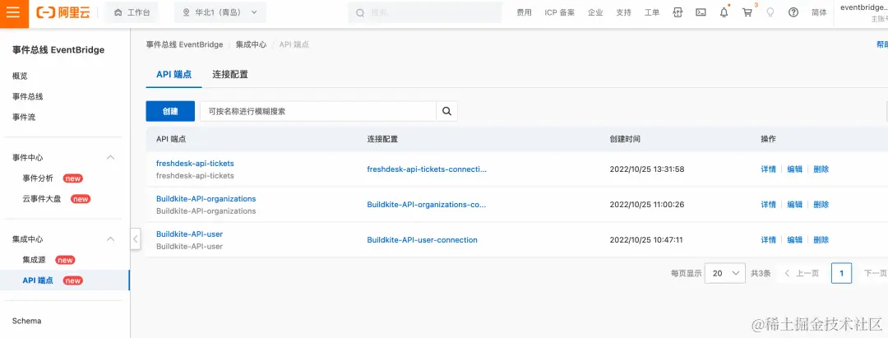Open the 费用 menu
888x338 pixels.
pyautogui.click(x=524, y=12)
